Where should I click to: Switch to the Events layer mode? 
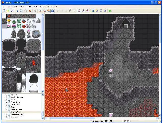pos(52,11)
